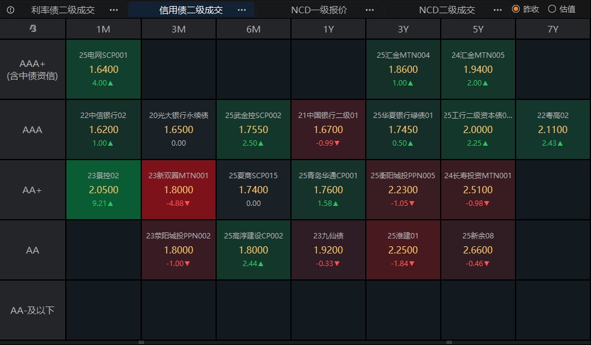Click the AA row label
This screenshot has height=345, width=591.
(33, 250)
